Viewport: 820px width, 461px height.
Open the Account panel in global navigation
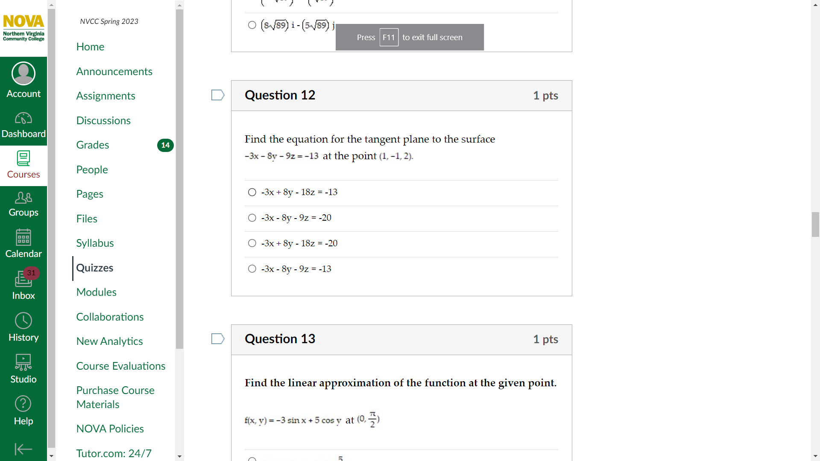pyautogui.click(x=23, y=79)
